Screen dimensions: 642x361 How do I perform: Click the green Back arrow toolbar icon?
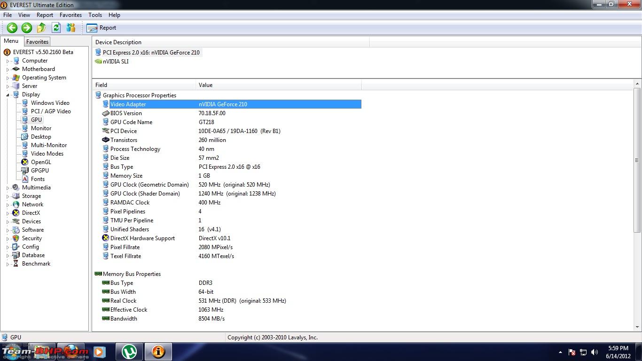click(x=12, y=28)
